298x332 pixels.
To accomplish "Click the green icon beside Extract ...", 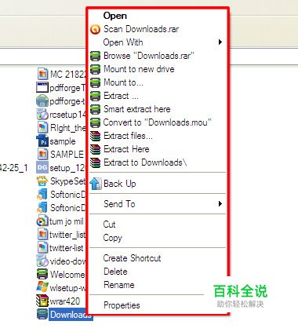I will [x=95, y=96].
